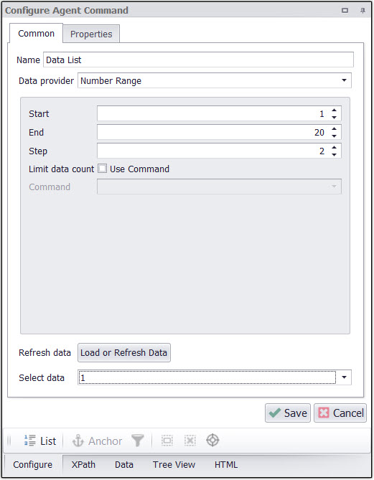Click the dotted select-area icon
374x480 pixels.
[167, 441]
